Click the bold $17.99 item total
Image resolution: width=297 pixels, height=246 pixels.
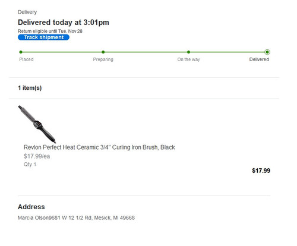261,171
